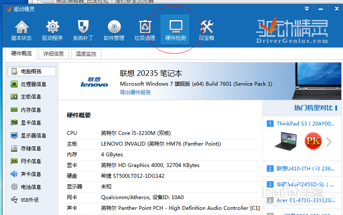Viewport: 343px width, 215px height.
Task: Open 内存信息 in the sidebar
Action: tap(26, 110)
